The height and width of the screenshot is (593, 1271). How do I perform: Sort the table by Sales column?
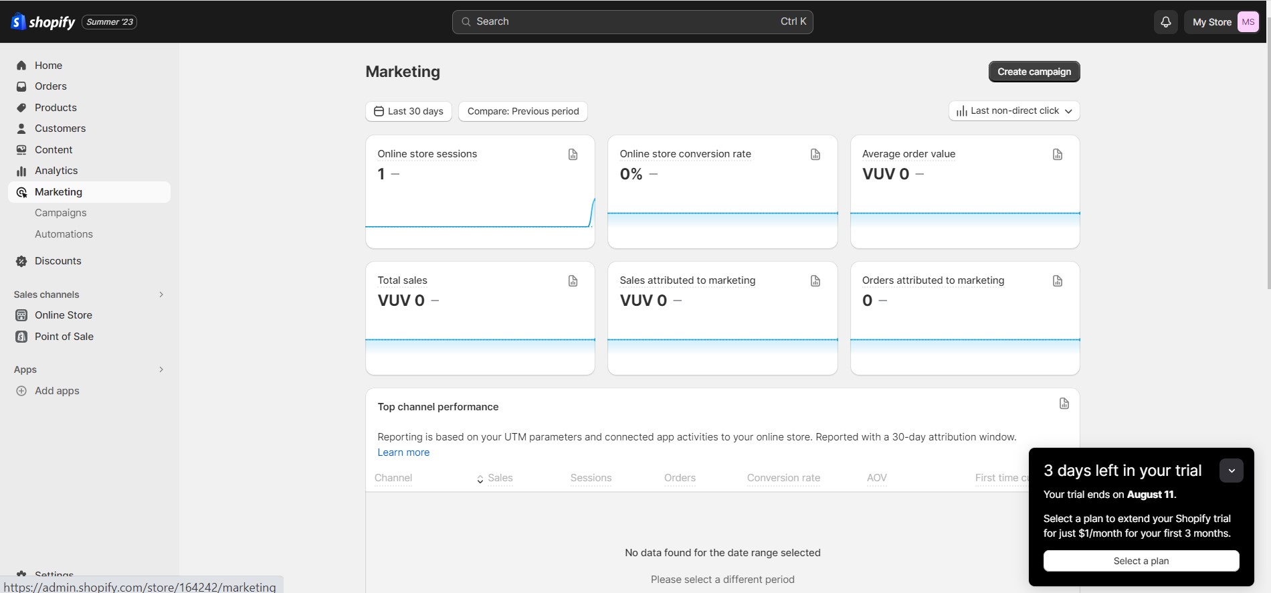click(x=494, y=478)
